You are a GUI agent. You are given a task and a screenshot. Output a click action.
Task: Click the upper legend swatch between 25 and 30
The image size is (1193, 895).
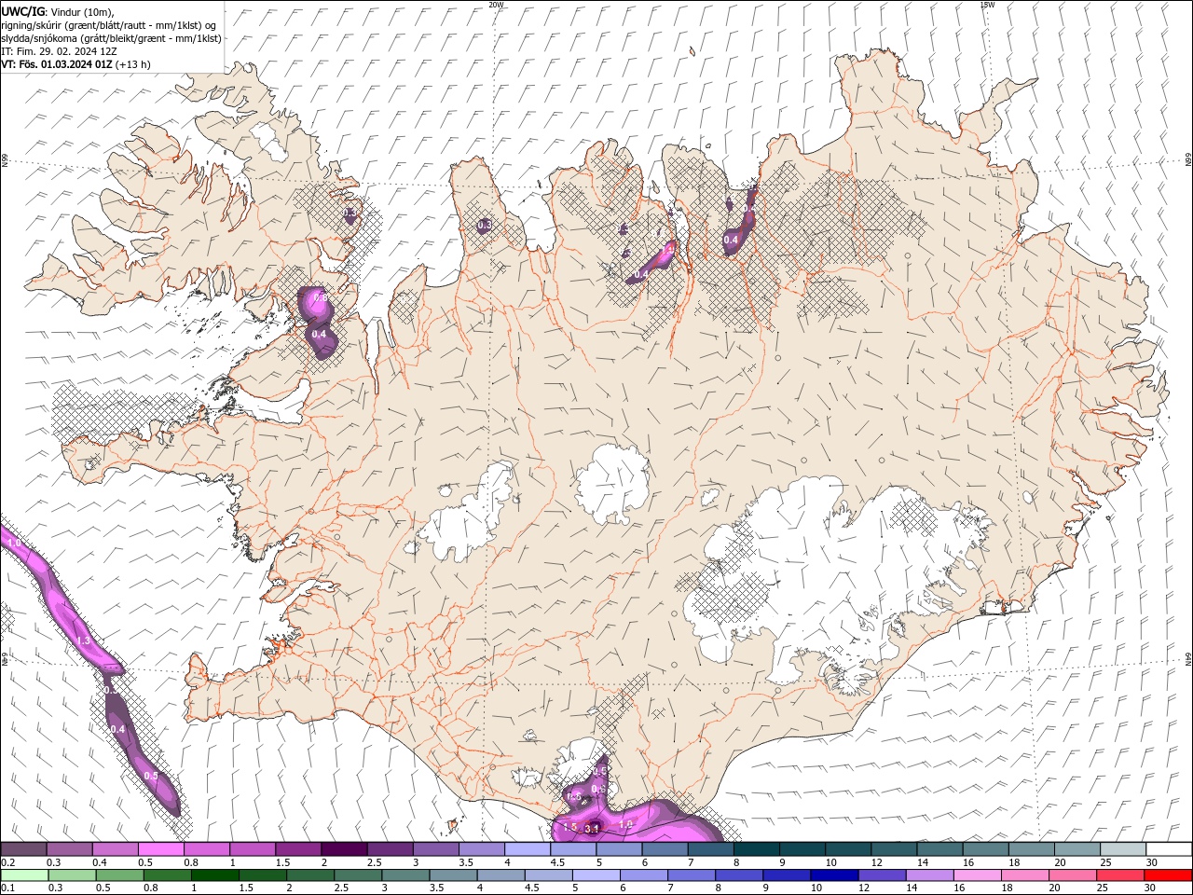pos(1123,849)
